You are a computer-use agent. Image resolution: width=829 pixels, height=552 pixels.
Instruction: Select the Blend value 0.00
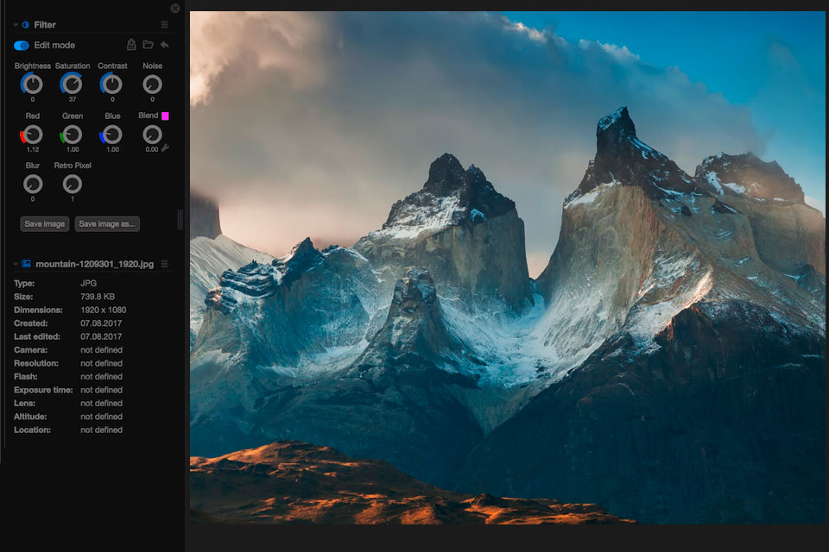click(152, 149)
